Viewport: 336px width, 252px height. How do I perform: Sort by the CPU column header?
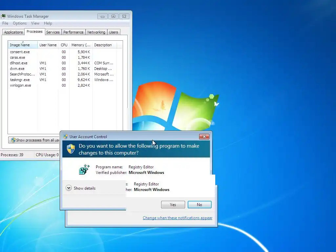64,45
